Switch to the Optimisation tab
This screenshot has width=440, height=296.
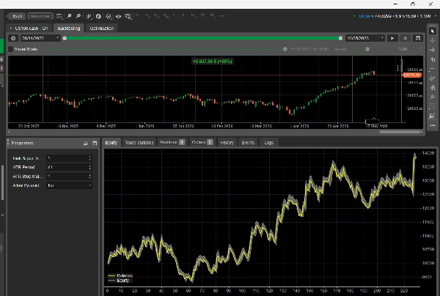(102, 29)
